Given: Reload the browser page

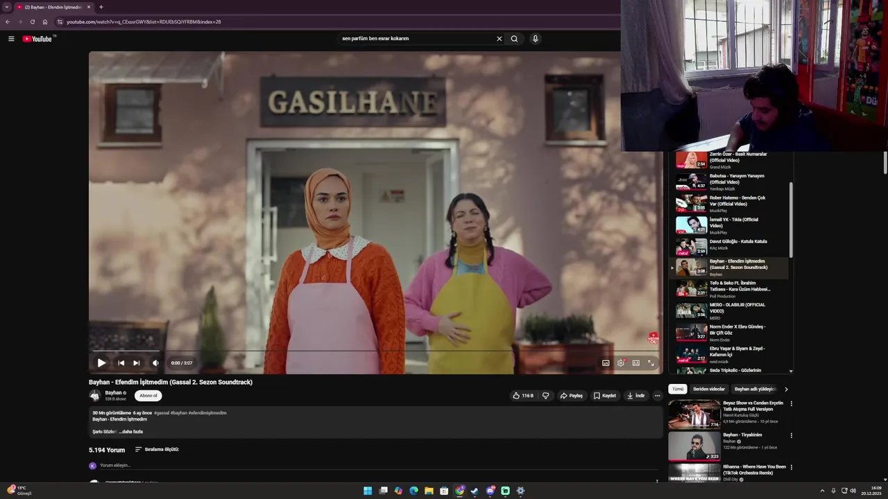Looking at the screenshot, I should 32,21.
